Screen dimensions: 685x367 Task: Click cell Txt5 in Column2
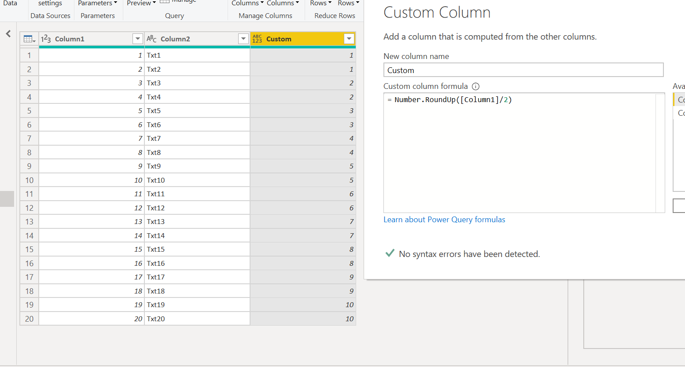tap(197, 111)
